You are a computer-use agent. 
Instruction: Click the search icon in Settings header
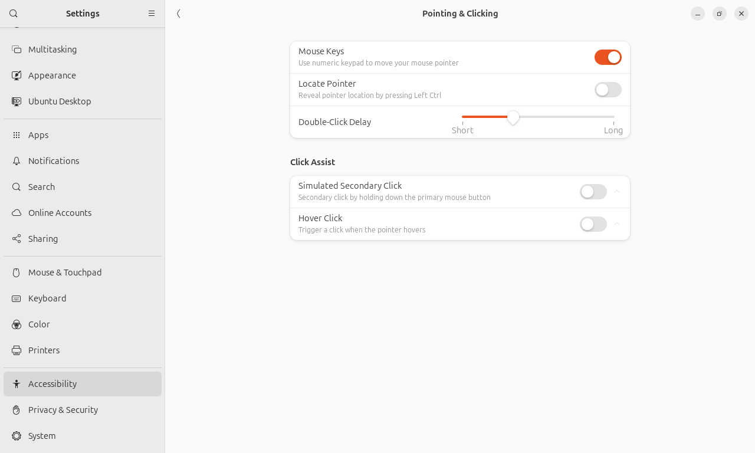[14, 14]
